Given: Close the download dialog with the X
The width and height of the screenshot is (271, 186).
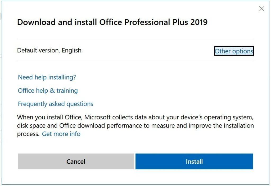Looking at the screenshot, I should (x=261, y=9).
